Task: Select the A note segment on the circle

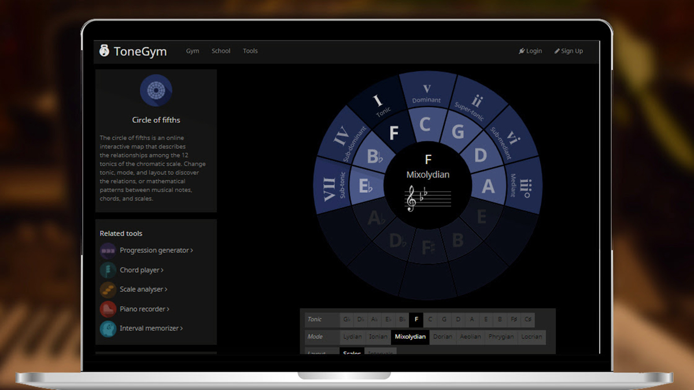Action: tap(489, 186)
